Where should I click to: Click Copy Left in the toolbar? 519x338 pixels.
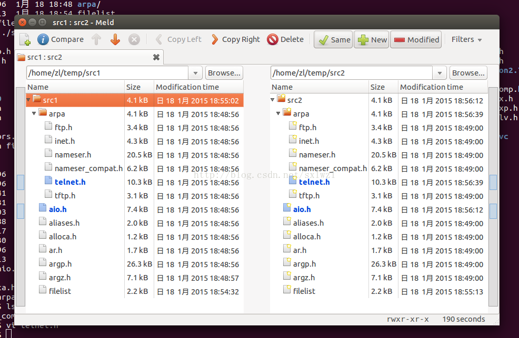(179, 39)
